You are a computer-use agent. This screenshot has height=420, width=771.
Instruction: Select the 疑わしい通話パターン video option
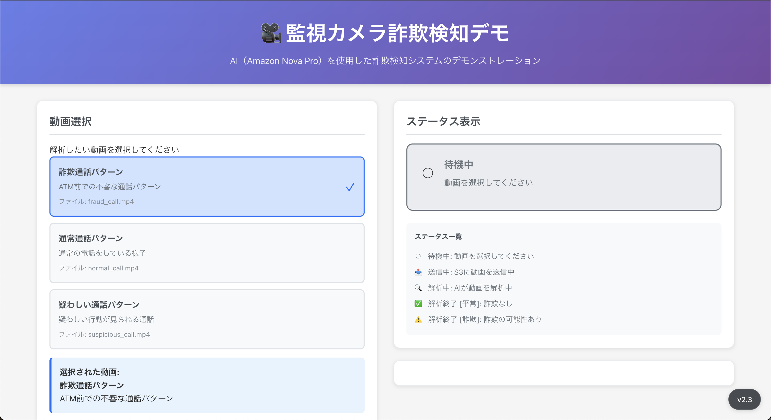tap(207, 319)
